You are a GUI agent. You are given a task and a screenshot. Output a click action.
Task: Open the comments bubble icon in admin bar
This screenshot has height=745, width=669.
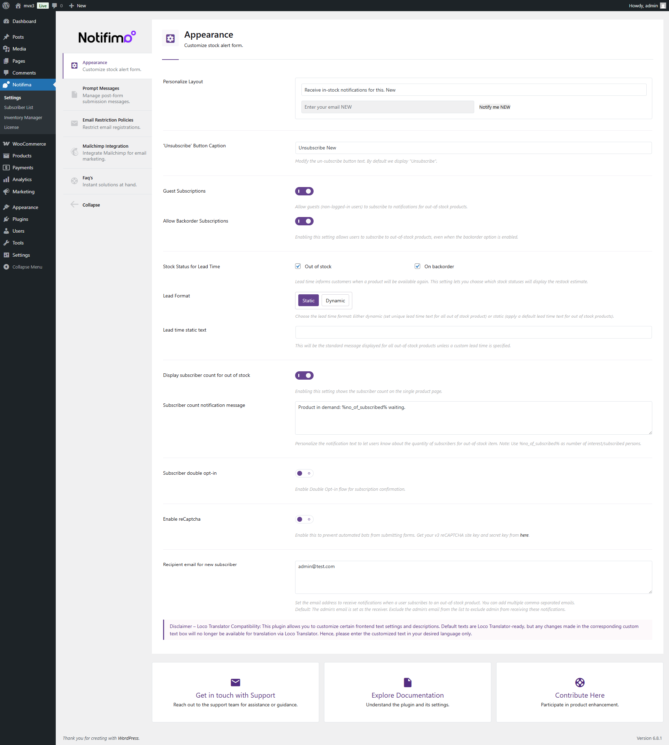(55, 6)
